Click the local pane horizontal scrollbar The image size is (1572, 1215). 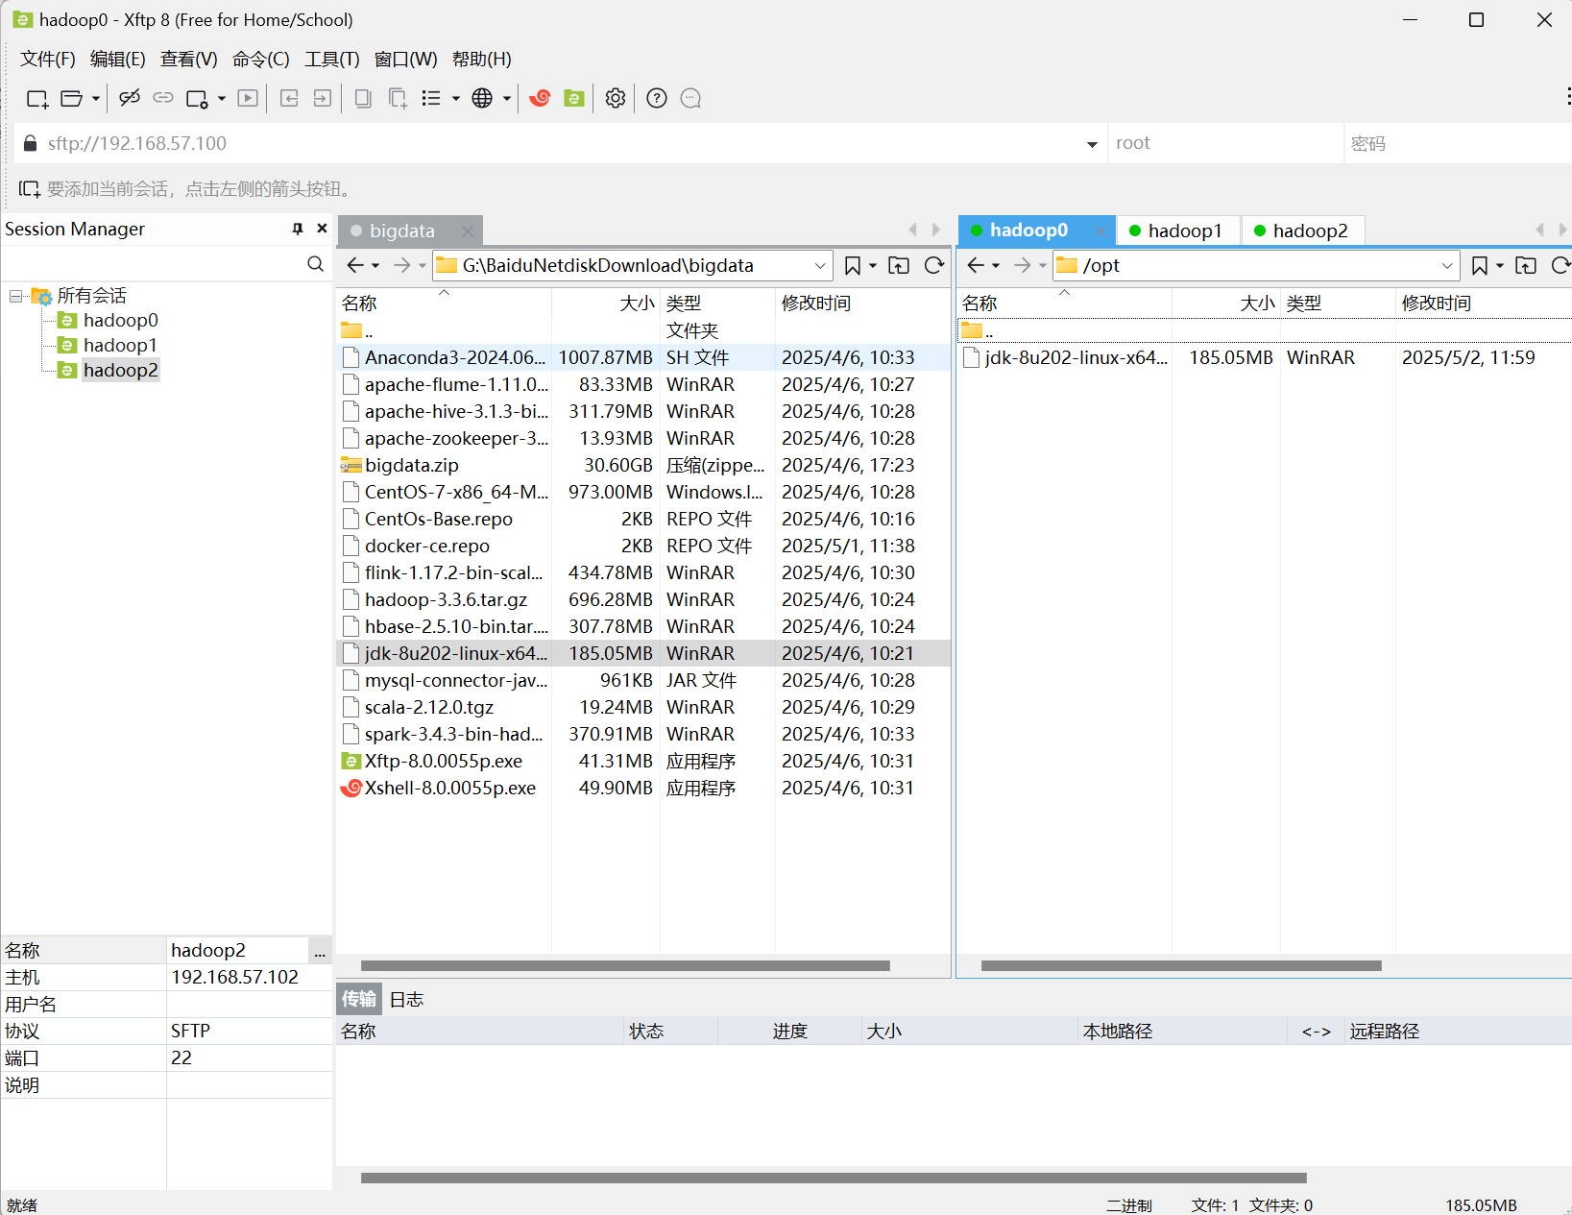[625, 966]
